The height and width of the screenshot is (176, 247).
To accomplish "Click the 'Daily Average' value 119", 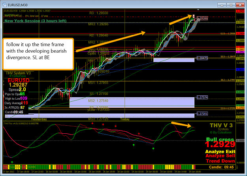I will (x=25, y=103).
